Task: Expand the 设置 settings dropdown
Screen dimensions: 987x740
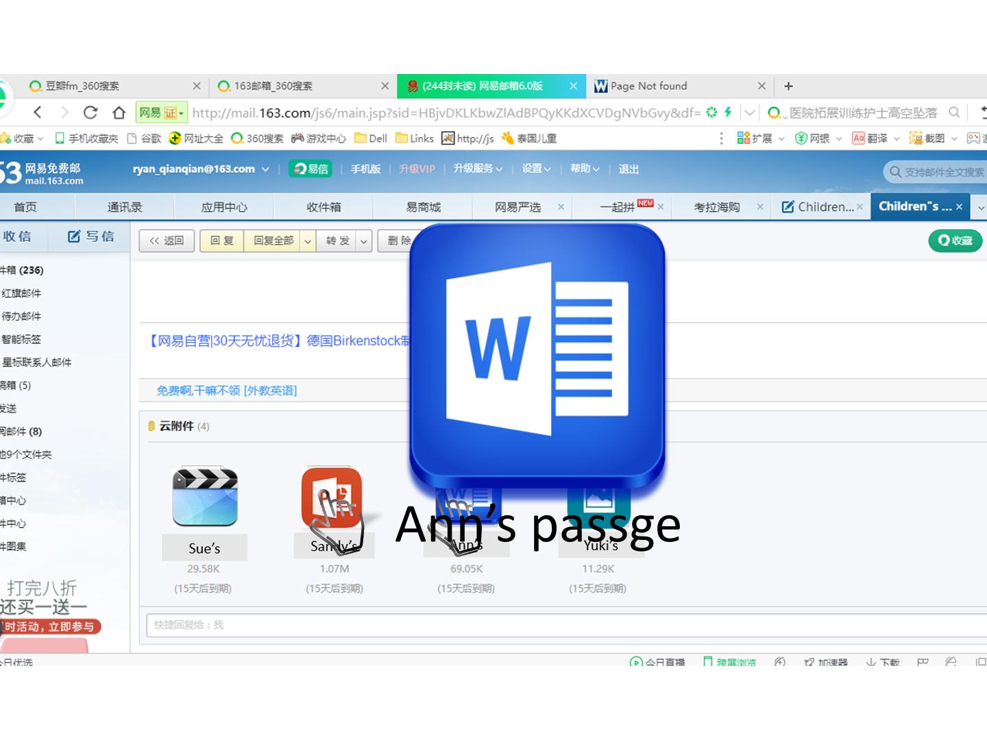Action: [547, 169]
